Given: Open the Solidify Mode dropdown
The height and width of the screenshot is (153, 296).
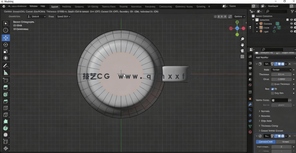Looking at the screenshot, I should (281, 70).
